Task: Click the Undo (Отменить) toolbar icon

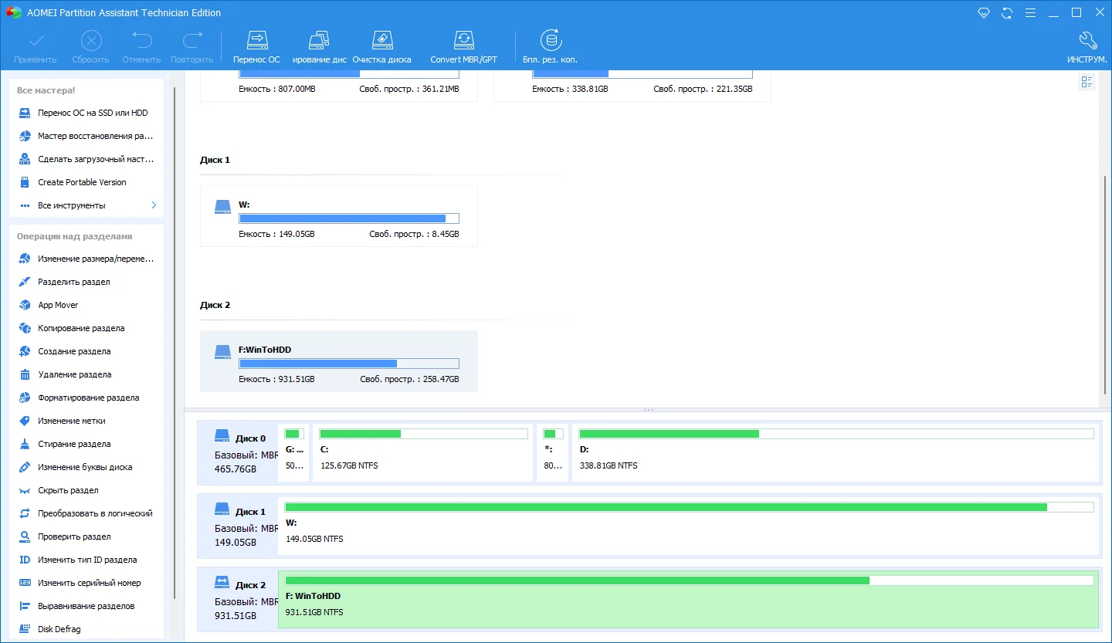Action: (141, 48)
